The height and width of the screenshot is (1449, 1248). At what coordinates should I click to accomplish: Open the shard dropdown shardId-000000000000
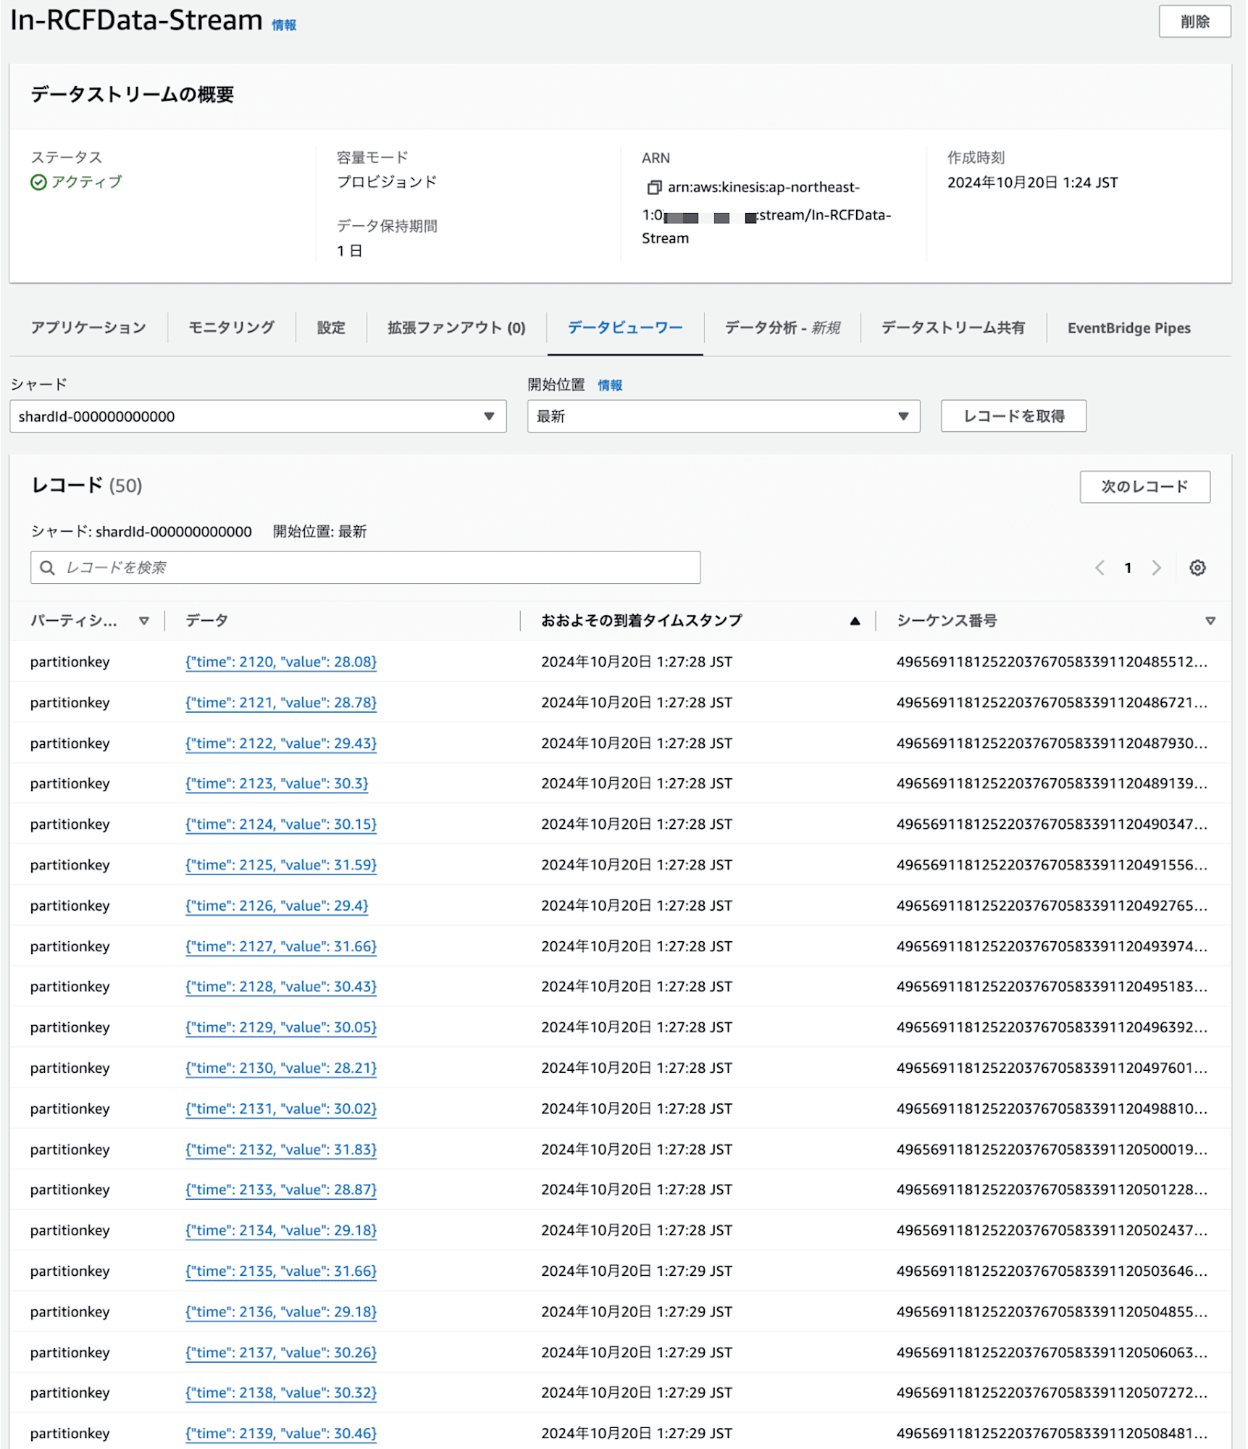(258, 417)
